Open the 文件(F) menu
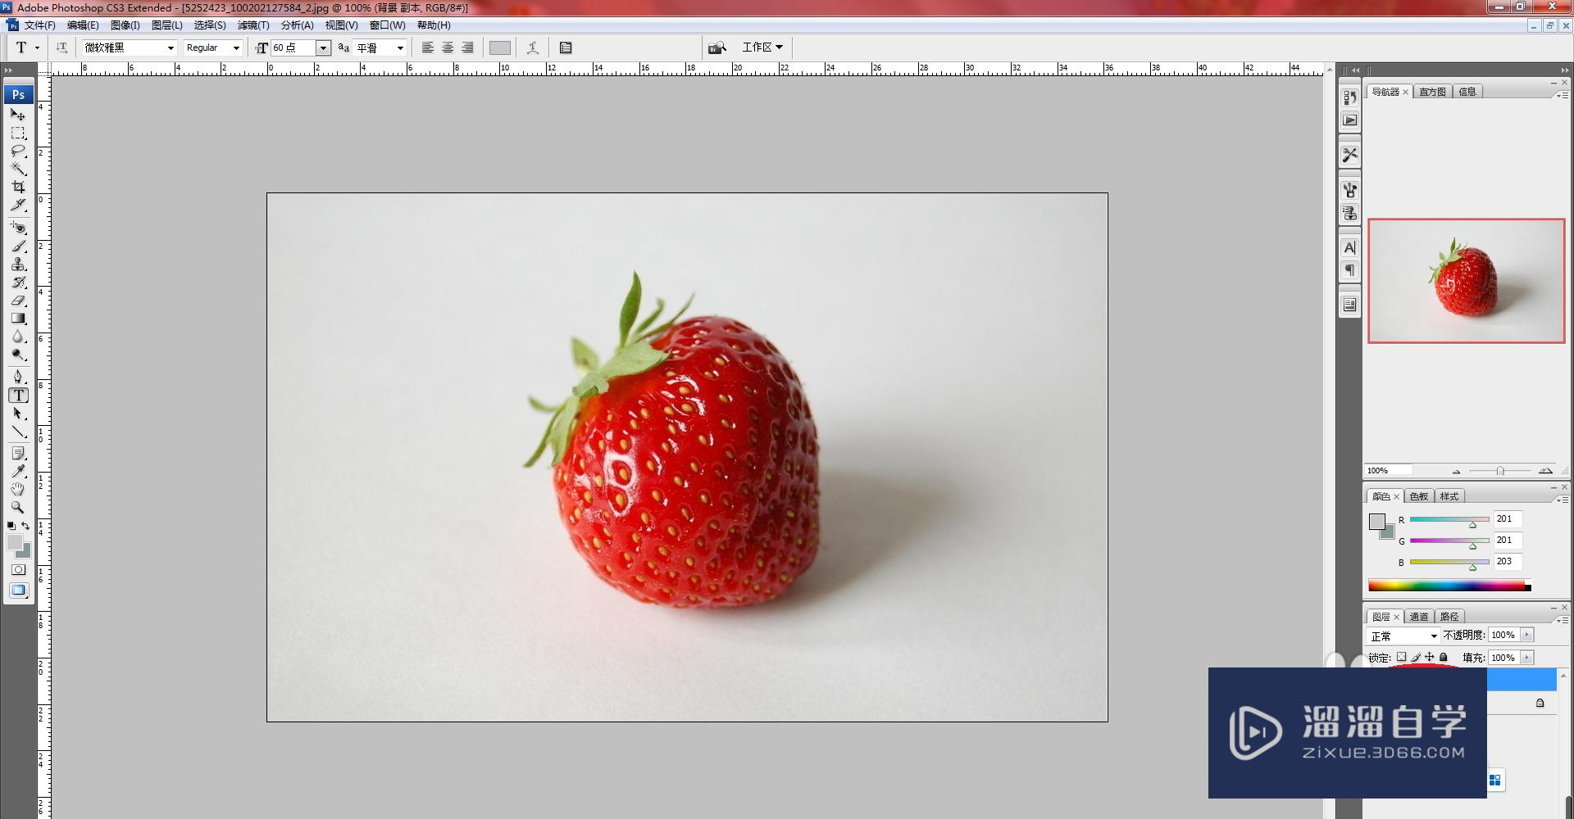 click(39, 25)
